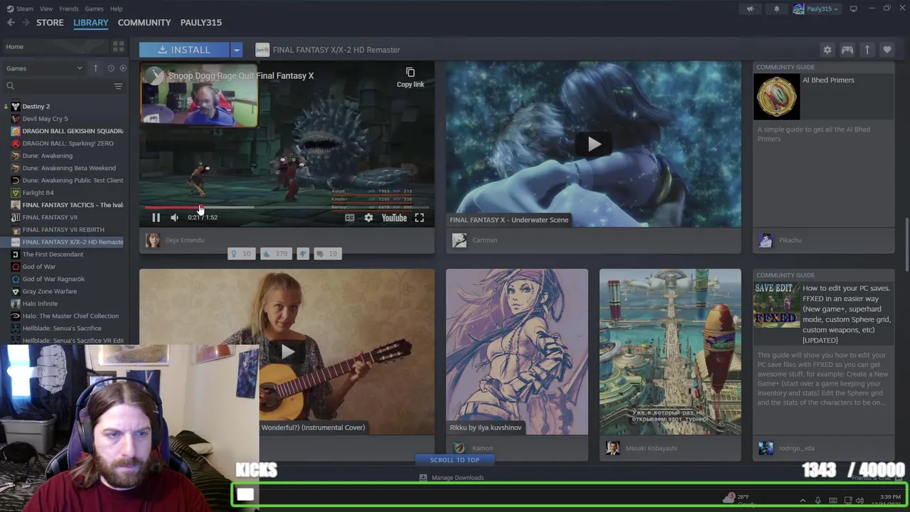Give an award to the video (10)
Screen dimensions: 910x512
pos(240,253)
